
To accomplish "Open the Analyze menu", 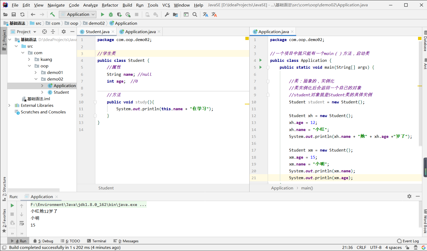I will click(x=90, y=5).
